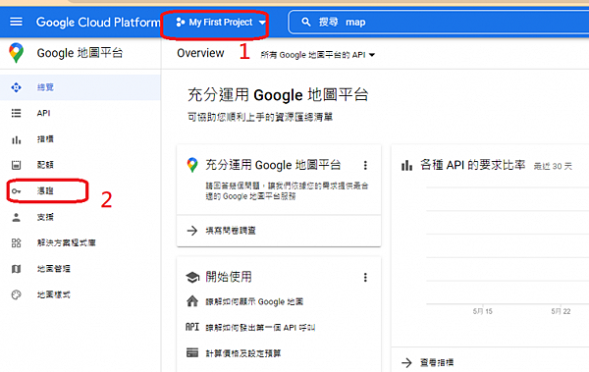
Task: Open the three-dot menu on 充分運用 Google 地圖平台 card
Action: pyautogui.click(x=365, y=165)
